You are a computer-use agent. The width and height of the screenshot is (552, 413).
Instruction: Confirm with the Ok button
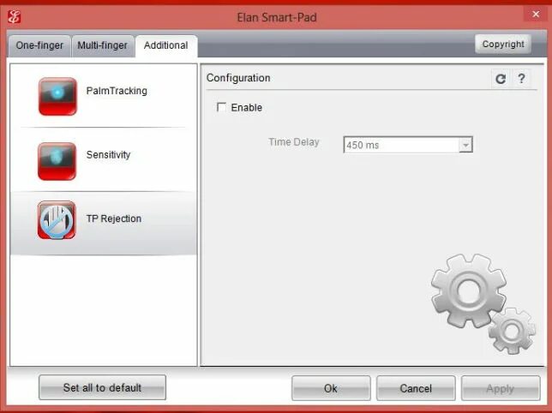click(331, 388)
